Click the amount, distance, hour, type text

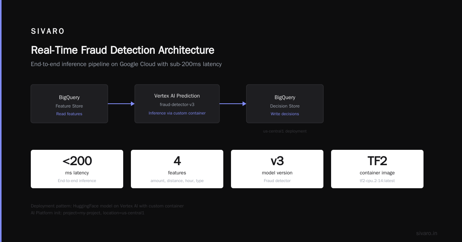point(177,181)
